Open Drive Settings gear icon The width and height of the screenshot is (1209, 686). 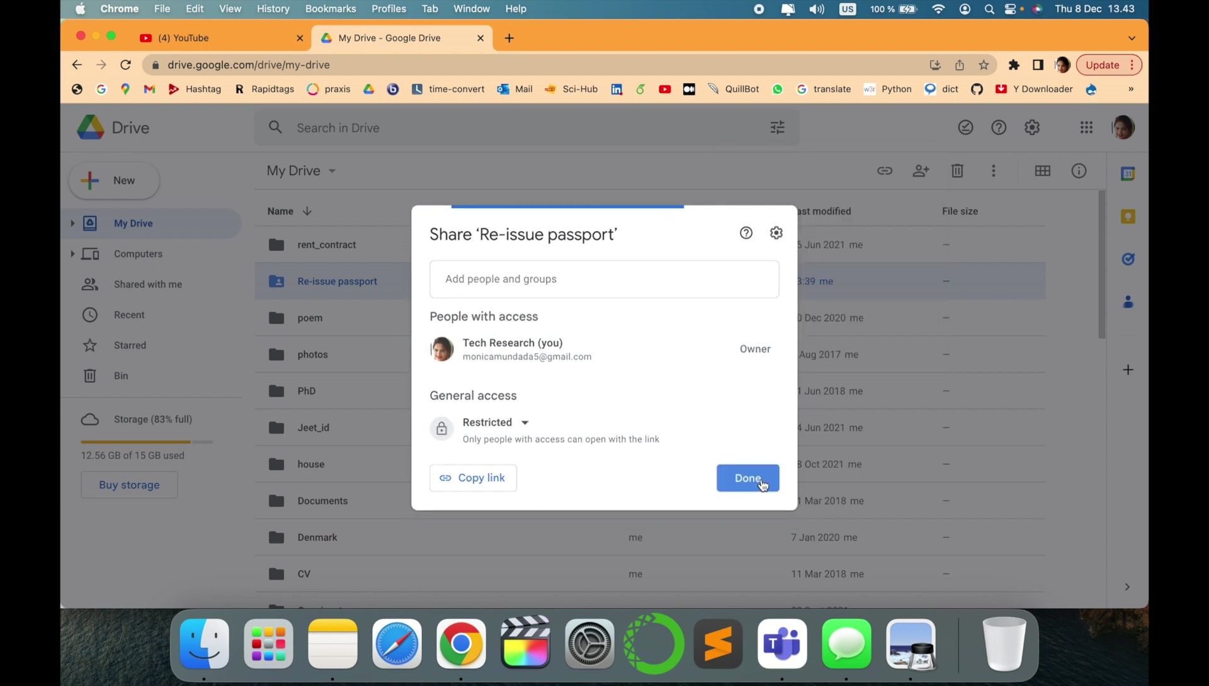tap(1032, 128)
